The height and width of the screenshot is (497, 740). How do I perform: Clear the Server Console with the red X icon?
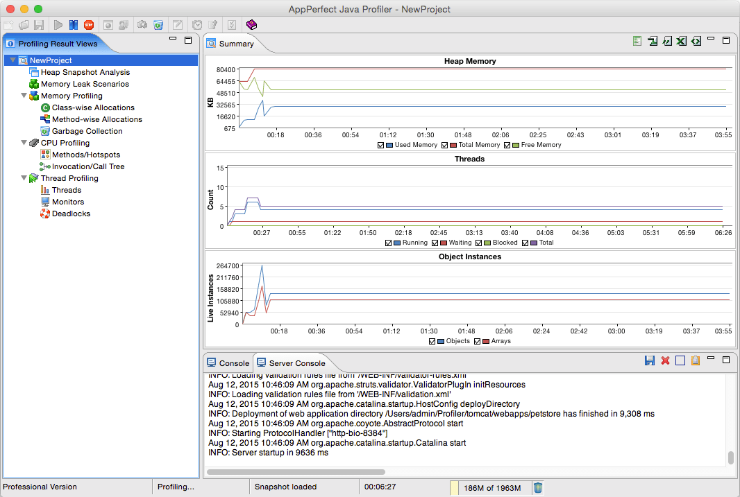665,360
